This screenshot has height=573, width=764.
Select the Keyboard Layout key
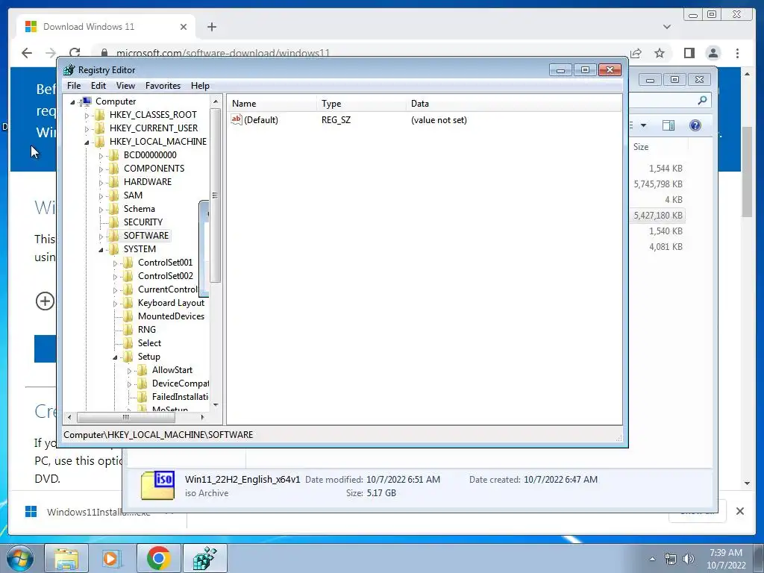(x=171, y=303)
